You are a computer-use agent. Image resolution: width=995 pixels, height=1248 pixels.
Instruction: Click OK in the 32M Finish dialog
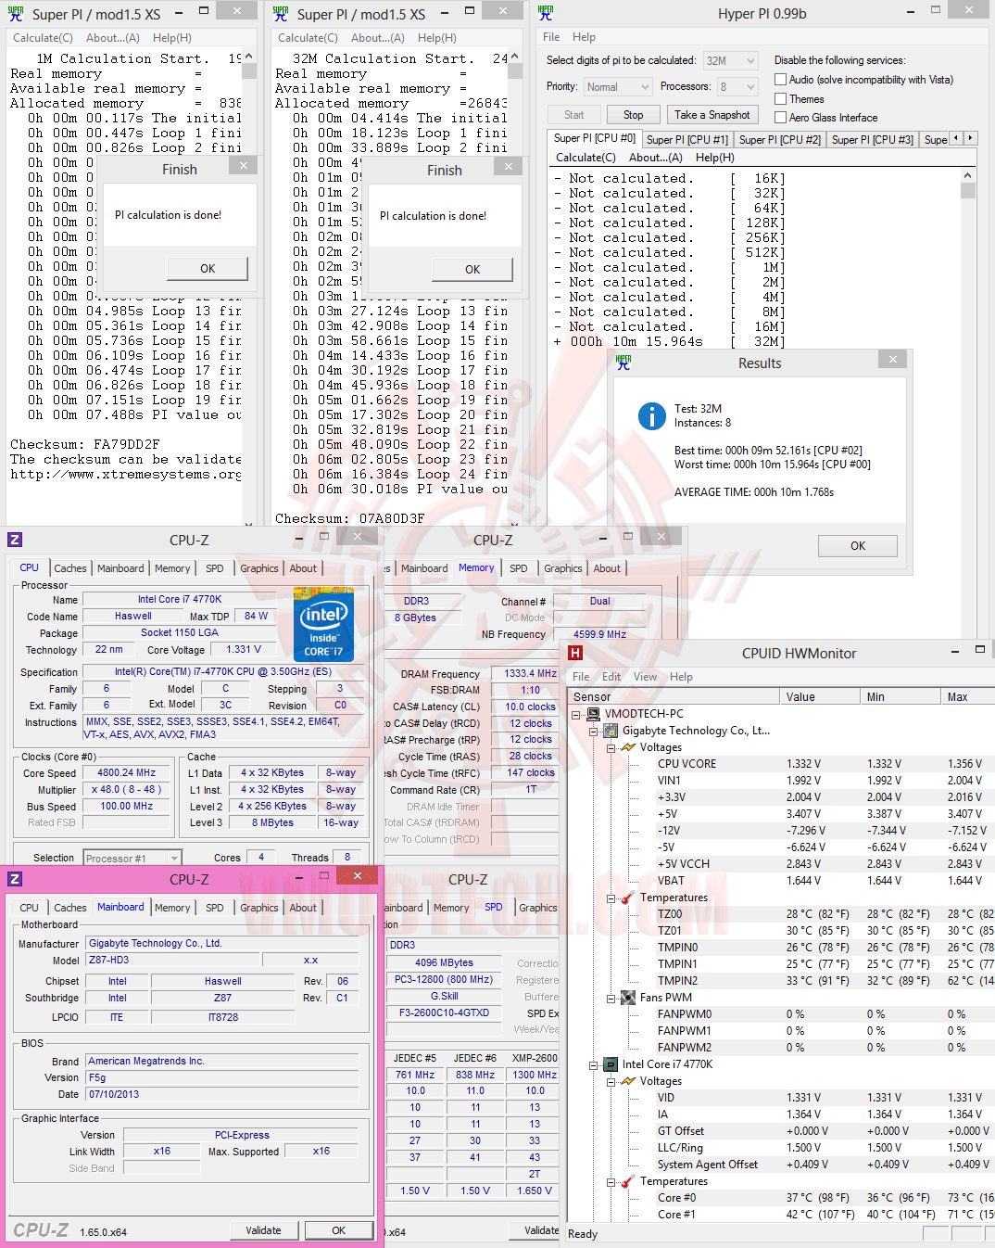point(472,270)
